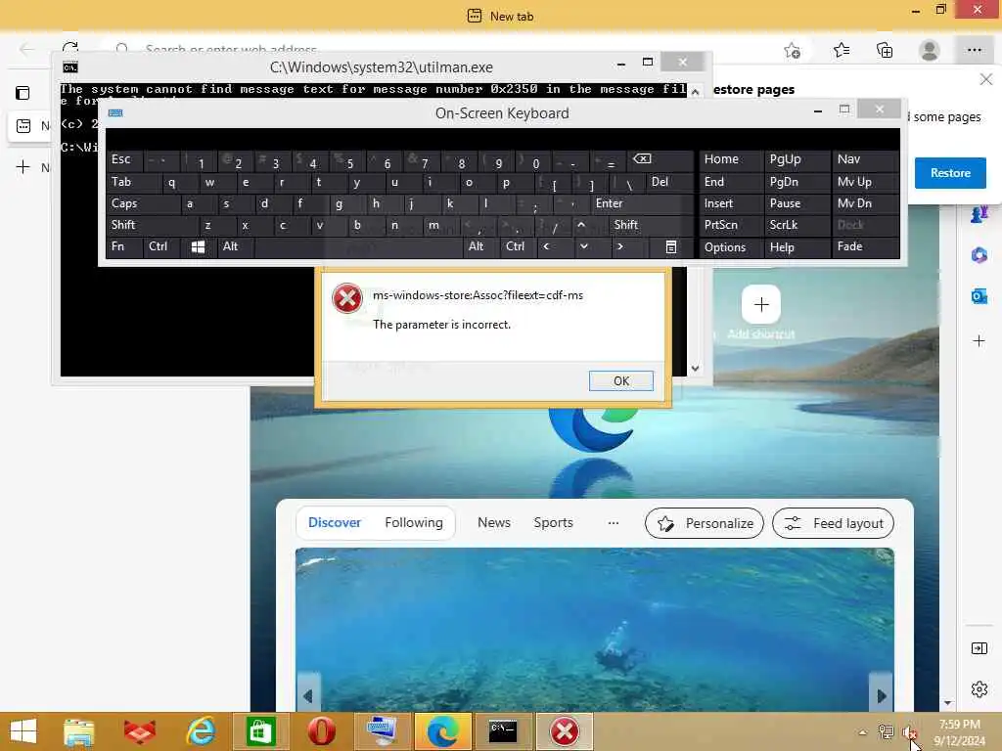Add a new tab in Edge's vertical tab pane
This screenshot has height=751, width=1002.
pos(23,167)
